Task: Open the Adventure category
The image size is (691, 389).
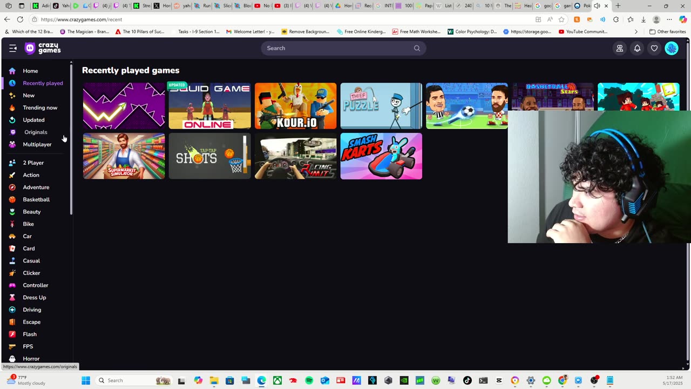Action: (x=36, y=187)
